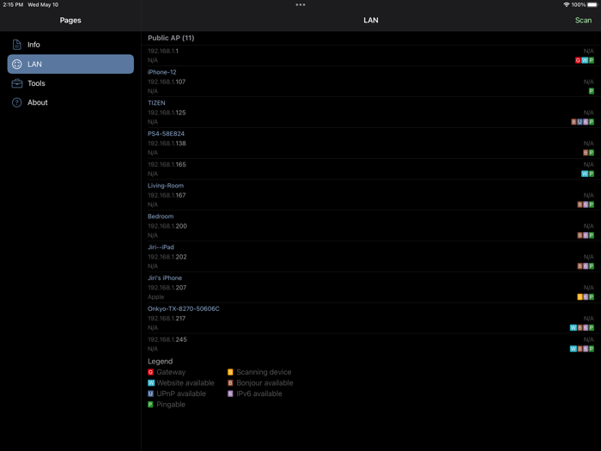This screenshot has width=601, height=451.
Task: Select IP address 192.168.1.165
Action: (x=167, y=165)
